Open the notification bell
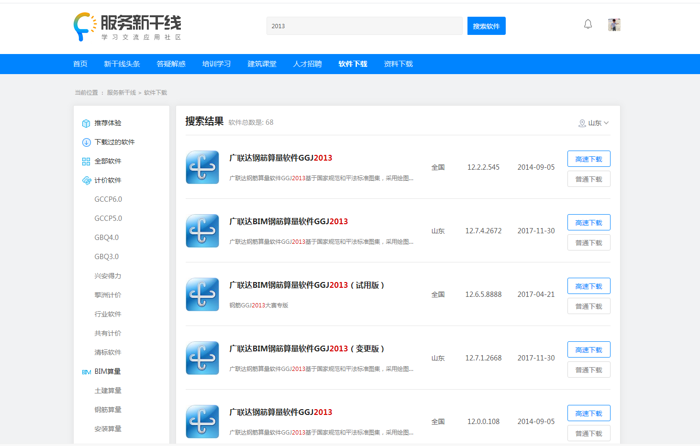 tap(588, 24)
